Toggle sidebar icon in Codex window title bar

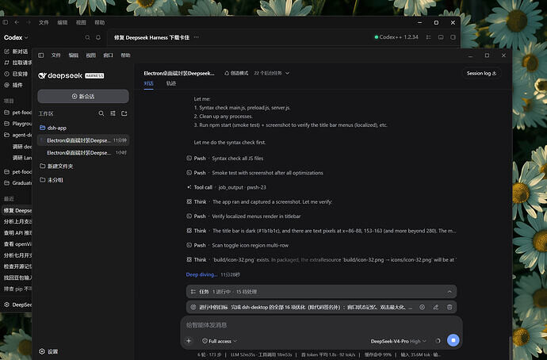coord(6,22)
